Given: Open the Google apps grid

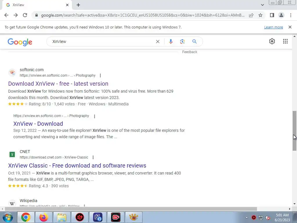Looking at the screenshot, I should (285, 41).
